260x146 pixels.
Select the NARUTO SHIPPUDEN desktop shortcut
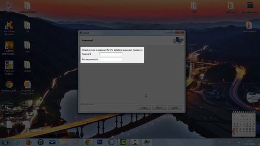click(x=9, y=48)
